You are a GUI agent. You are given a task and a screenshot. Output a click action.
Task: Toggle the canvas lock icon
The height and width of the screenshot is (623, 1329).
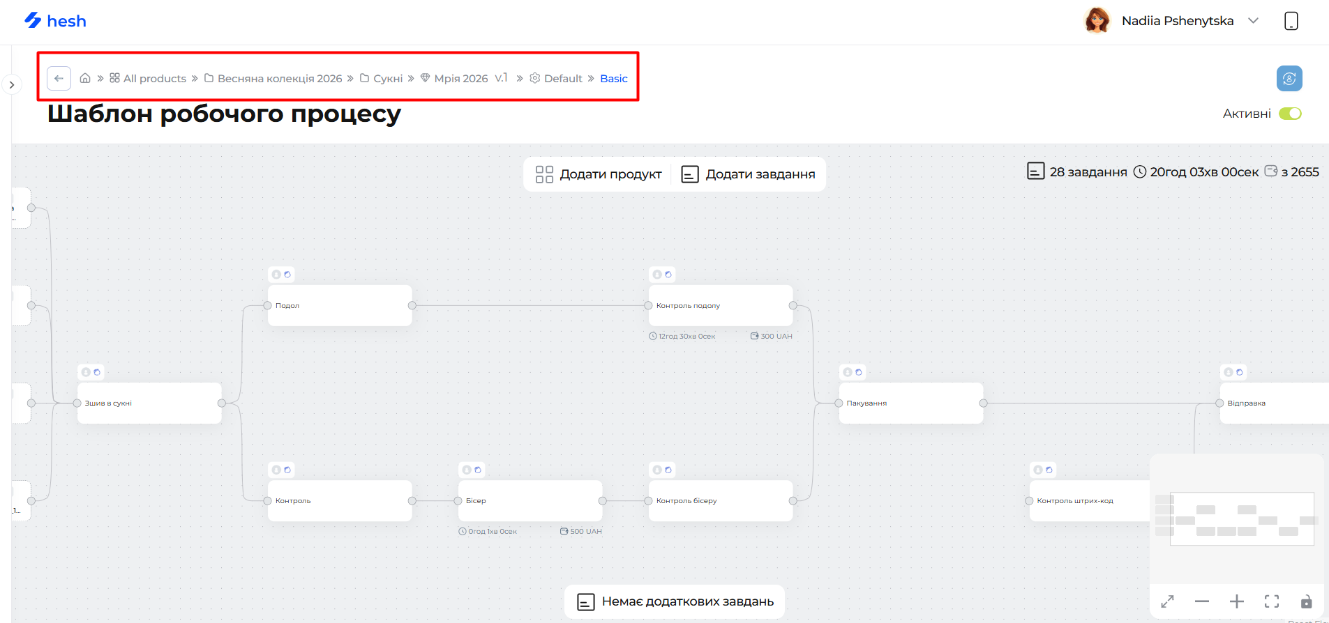pyautogui.click(x=1306, y=601)
